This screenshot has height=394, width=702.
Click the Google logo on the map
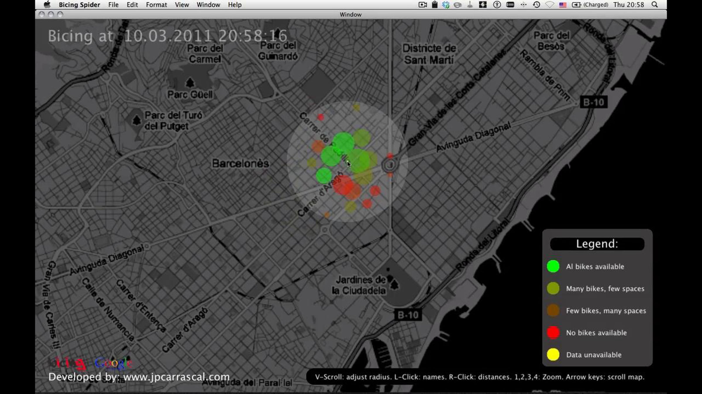pos(113,363)
